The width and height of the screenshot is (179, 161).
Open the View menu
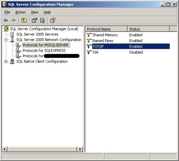(35, 12)
